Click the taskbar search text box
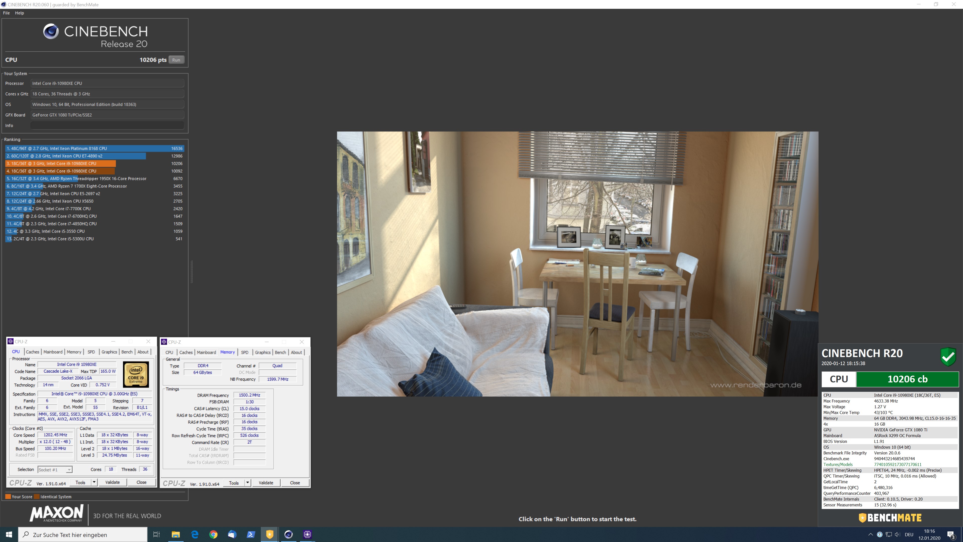 (83, 535)
